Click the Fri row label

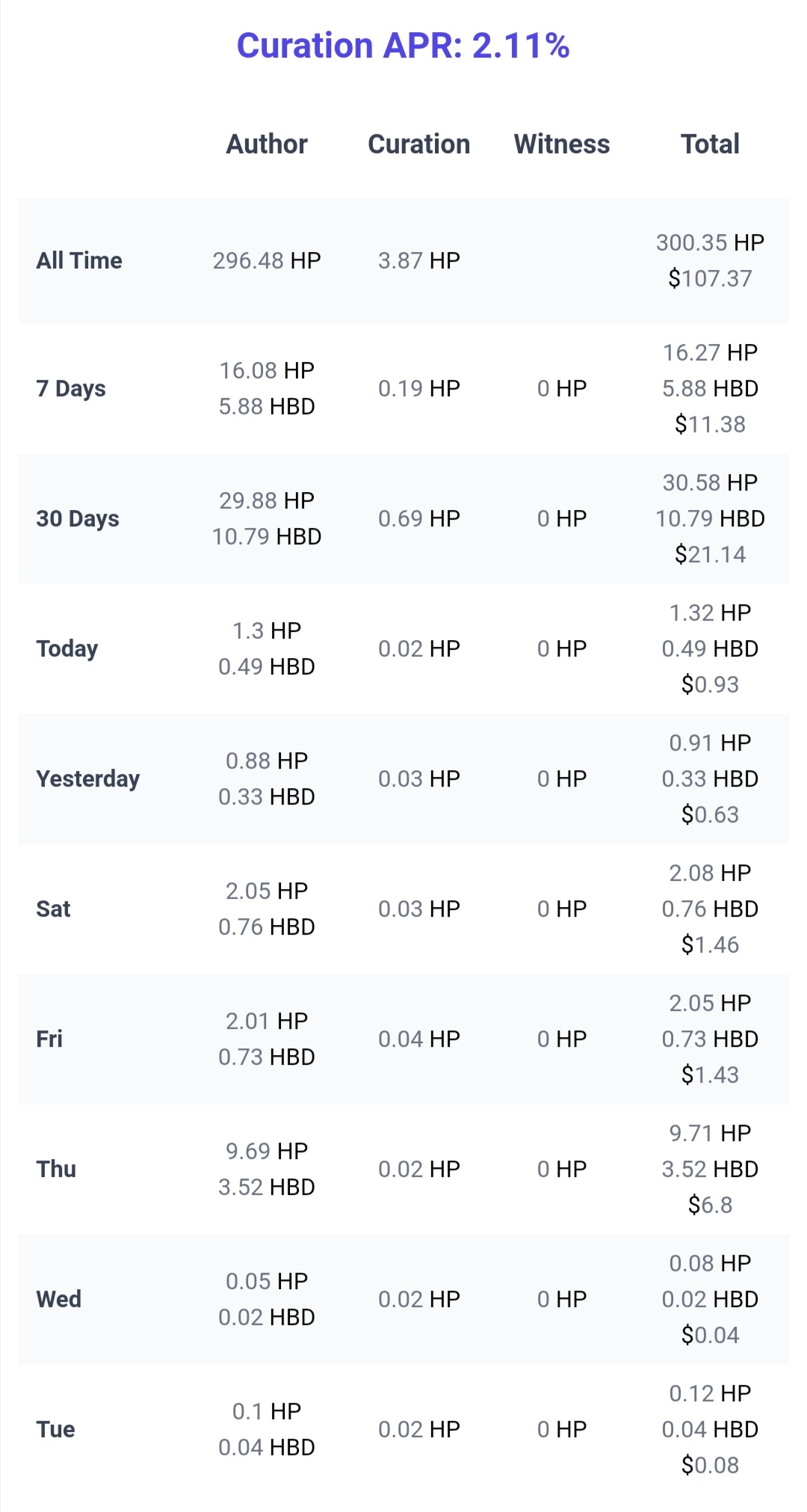tap(49, 1039)
